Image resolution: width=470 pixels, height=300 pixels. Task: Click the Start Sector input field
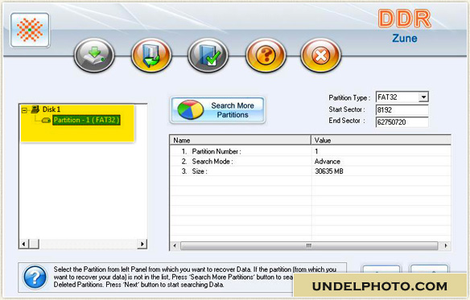402,109
